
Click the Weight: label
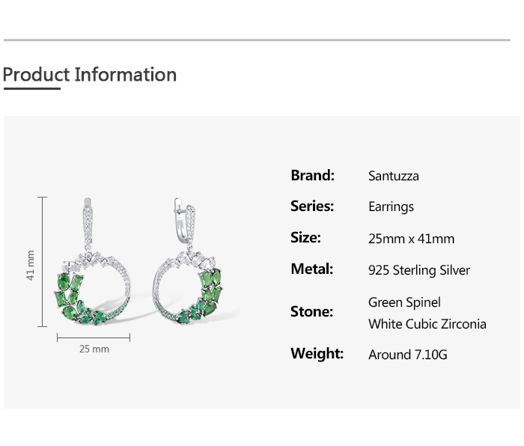[317, 354]
